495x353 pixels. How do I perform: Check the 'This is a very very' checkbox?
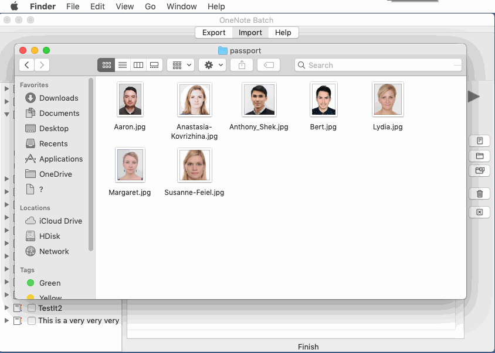32,321
